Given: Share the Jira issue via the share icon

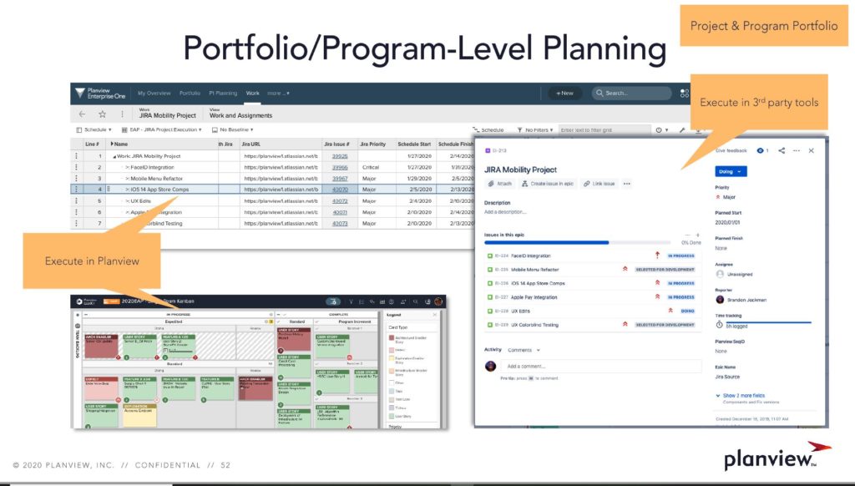Looking at the screenshot, I should coord(782,150).
